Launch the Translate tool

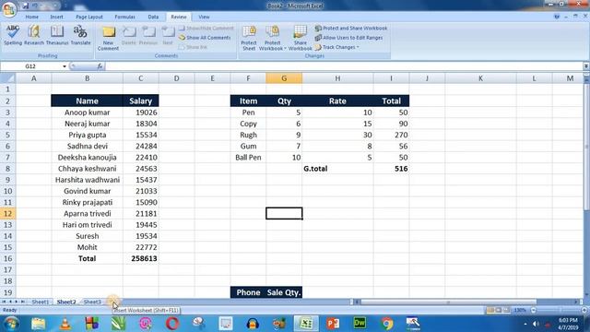(80, 35)
